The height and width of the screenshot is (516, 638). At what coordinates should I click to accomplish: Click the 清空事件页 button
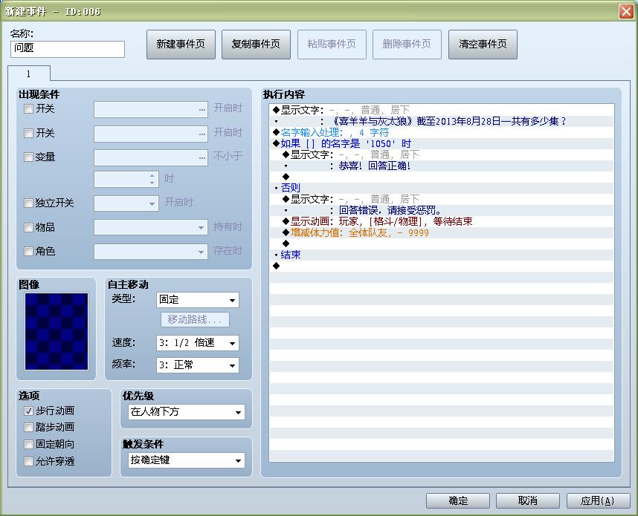[482, 45]
